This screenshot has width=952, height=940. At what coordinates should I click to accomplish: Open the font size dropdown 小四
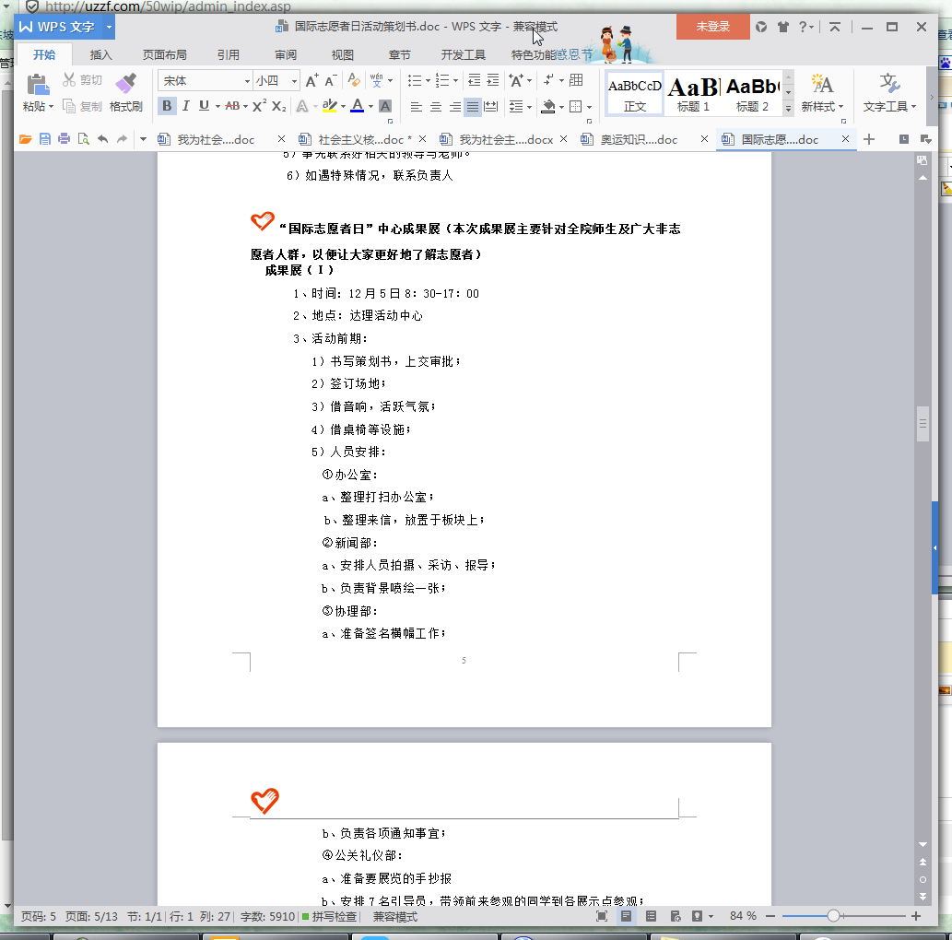point(294,81)
